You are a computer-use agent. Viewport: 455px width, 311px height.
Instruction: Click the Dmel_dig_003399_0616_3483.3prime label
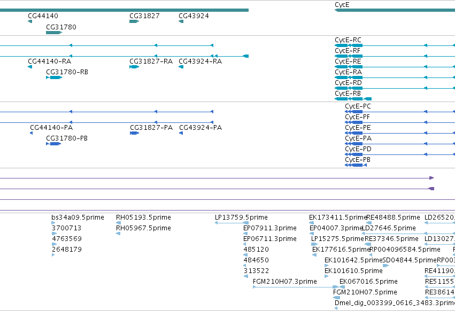click(395, 303)
